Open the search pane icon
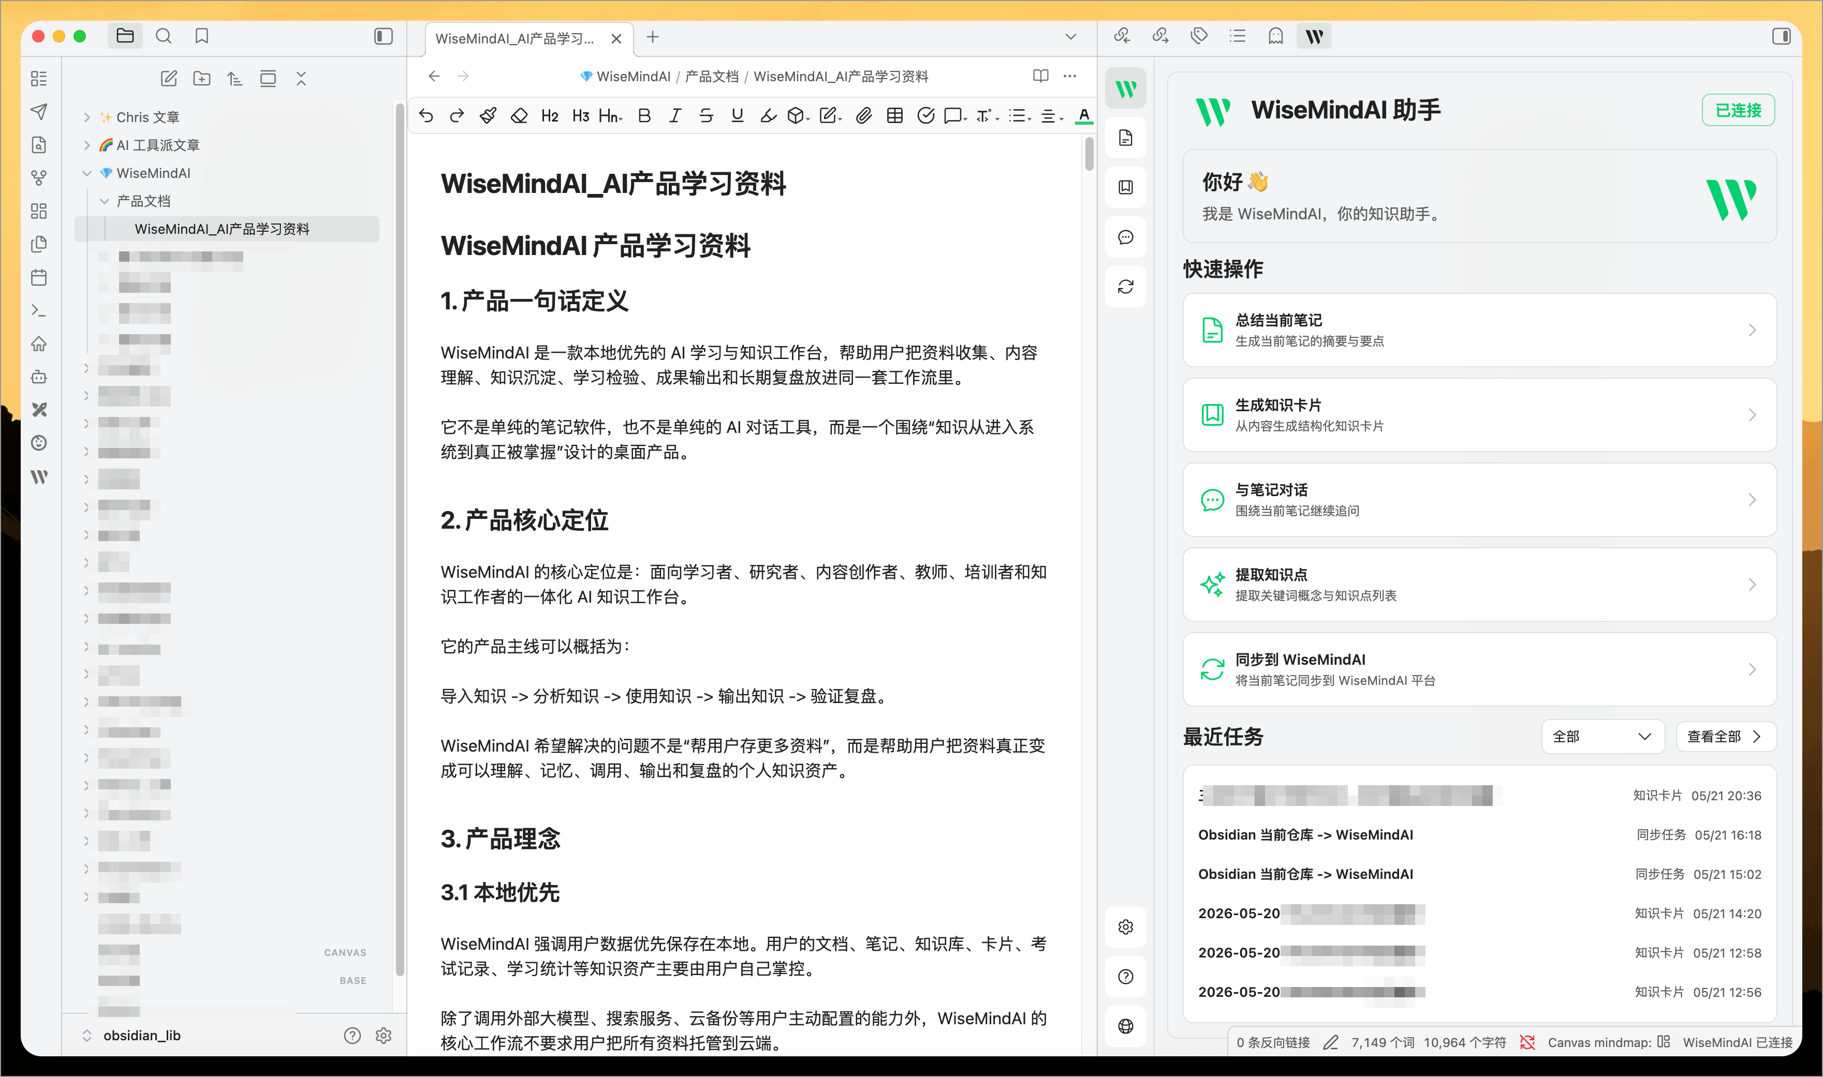 click(164, 36)
